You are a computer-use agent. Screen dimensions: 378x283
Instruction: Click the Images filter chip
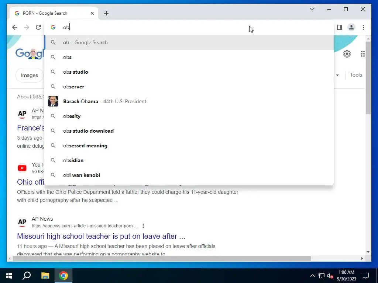(30, 75)
